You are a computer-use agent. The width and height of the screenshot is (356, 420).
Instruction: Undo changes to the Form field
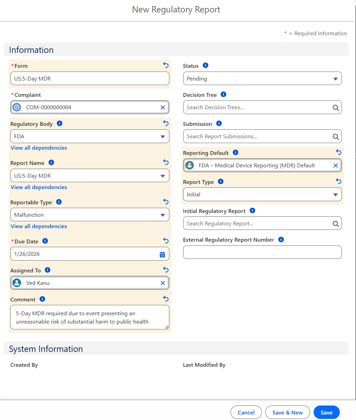[166, 65]
